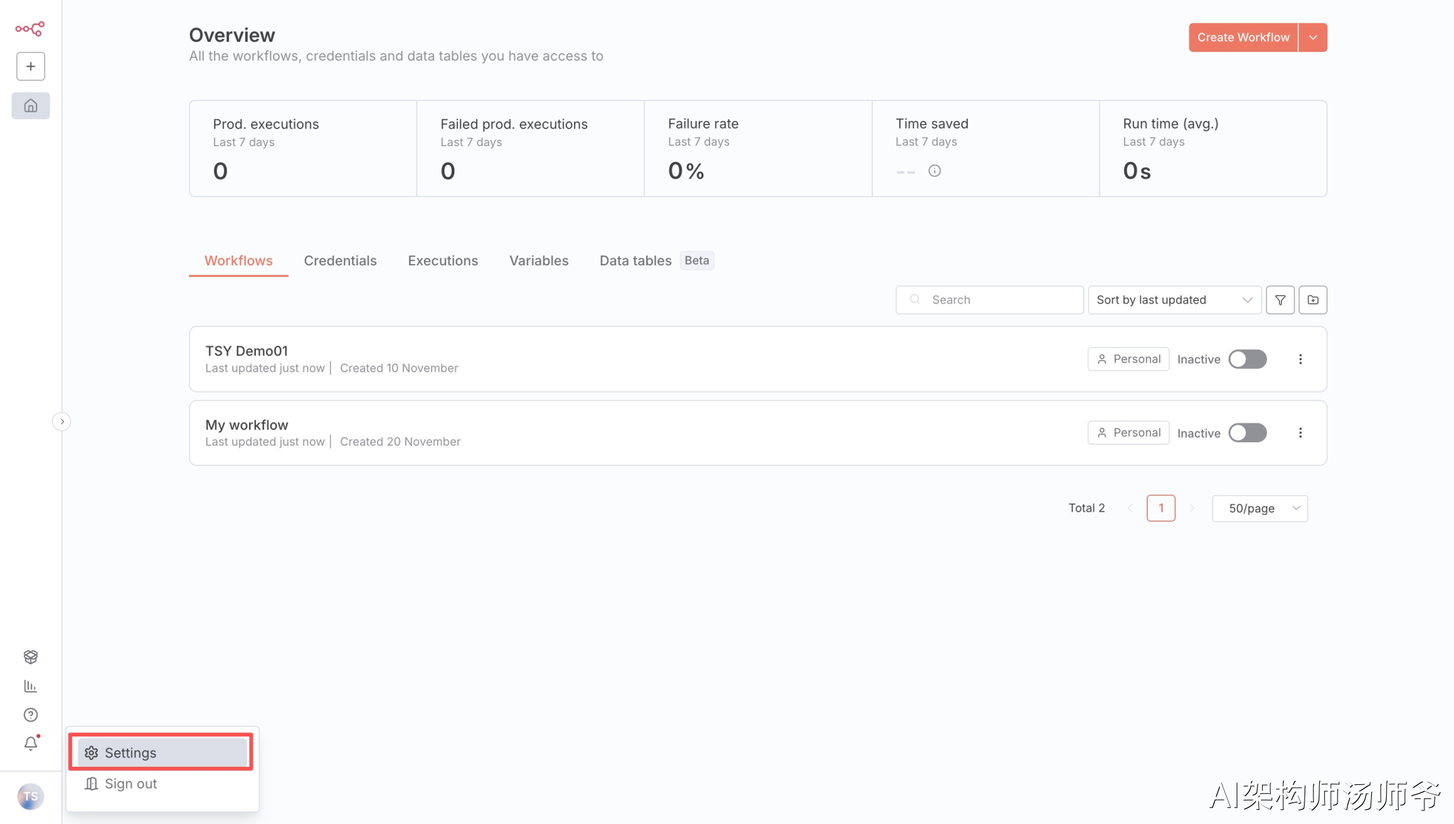Open the home Overview sidebar icon

click(30, 106)
